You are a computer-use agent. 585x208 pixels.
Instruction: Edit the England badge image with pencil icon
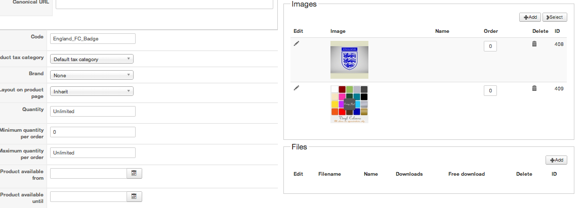pyautogui.click(x=296, y=44)
